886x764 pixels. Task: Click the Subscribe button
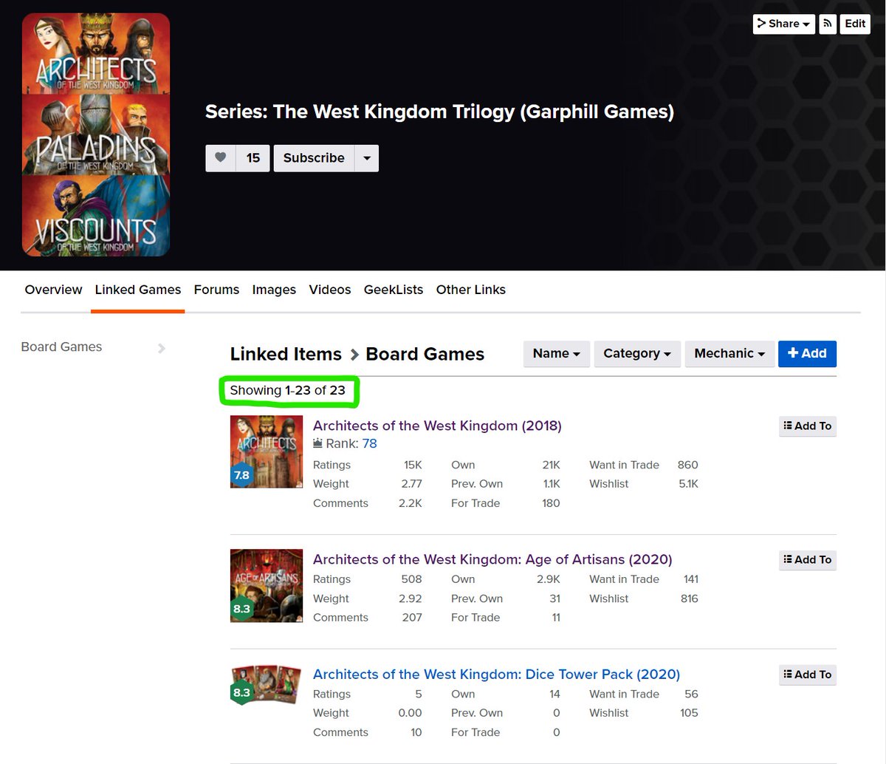[x=314, y=158]
